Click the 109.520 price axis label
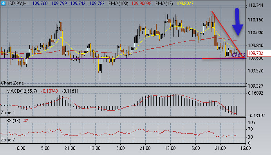Image resolution: width=271 pixels, height=155 pixels. (x=255, y=71)
